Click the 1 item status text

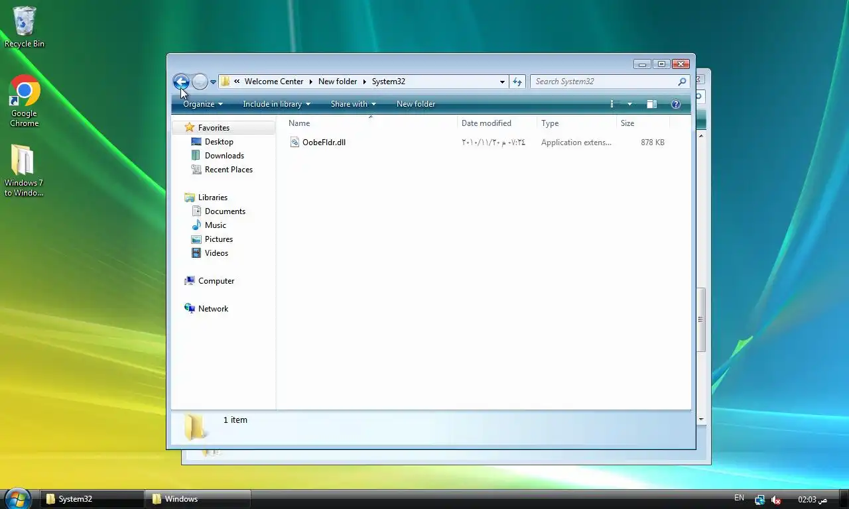coord(235,420)
